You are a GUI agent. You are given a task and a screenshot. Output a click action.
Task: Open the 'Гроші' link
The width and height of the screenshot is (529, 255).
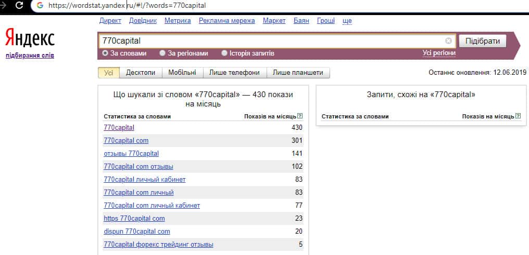click(326, 21)
